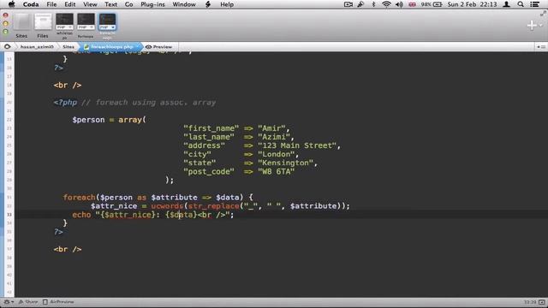Open the Apple menu
This screenshot has height=308, width=548.
(x=11, y=4)
